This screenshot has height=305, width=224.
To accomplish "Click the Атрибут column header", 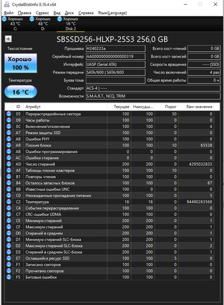I will [x=65, y=107].
